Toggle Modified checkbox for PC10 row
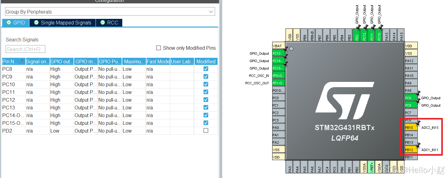 (206, 84)
